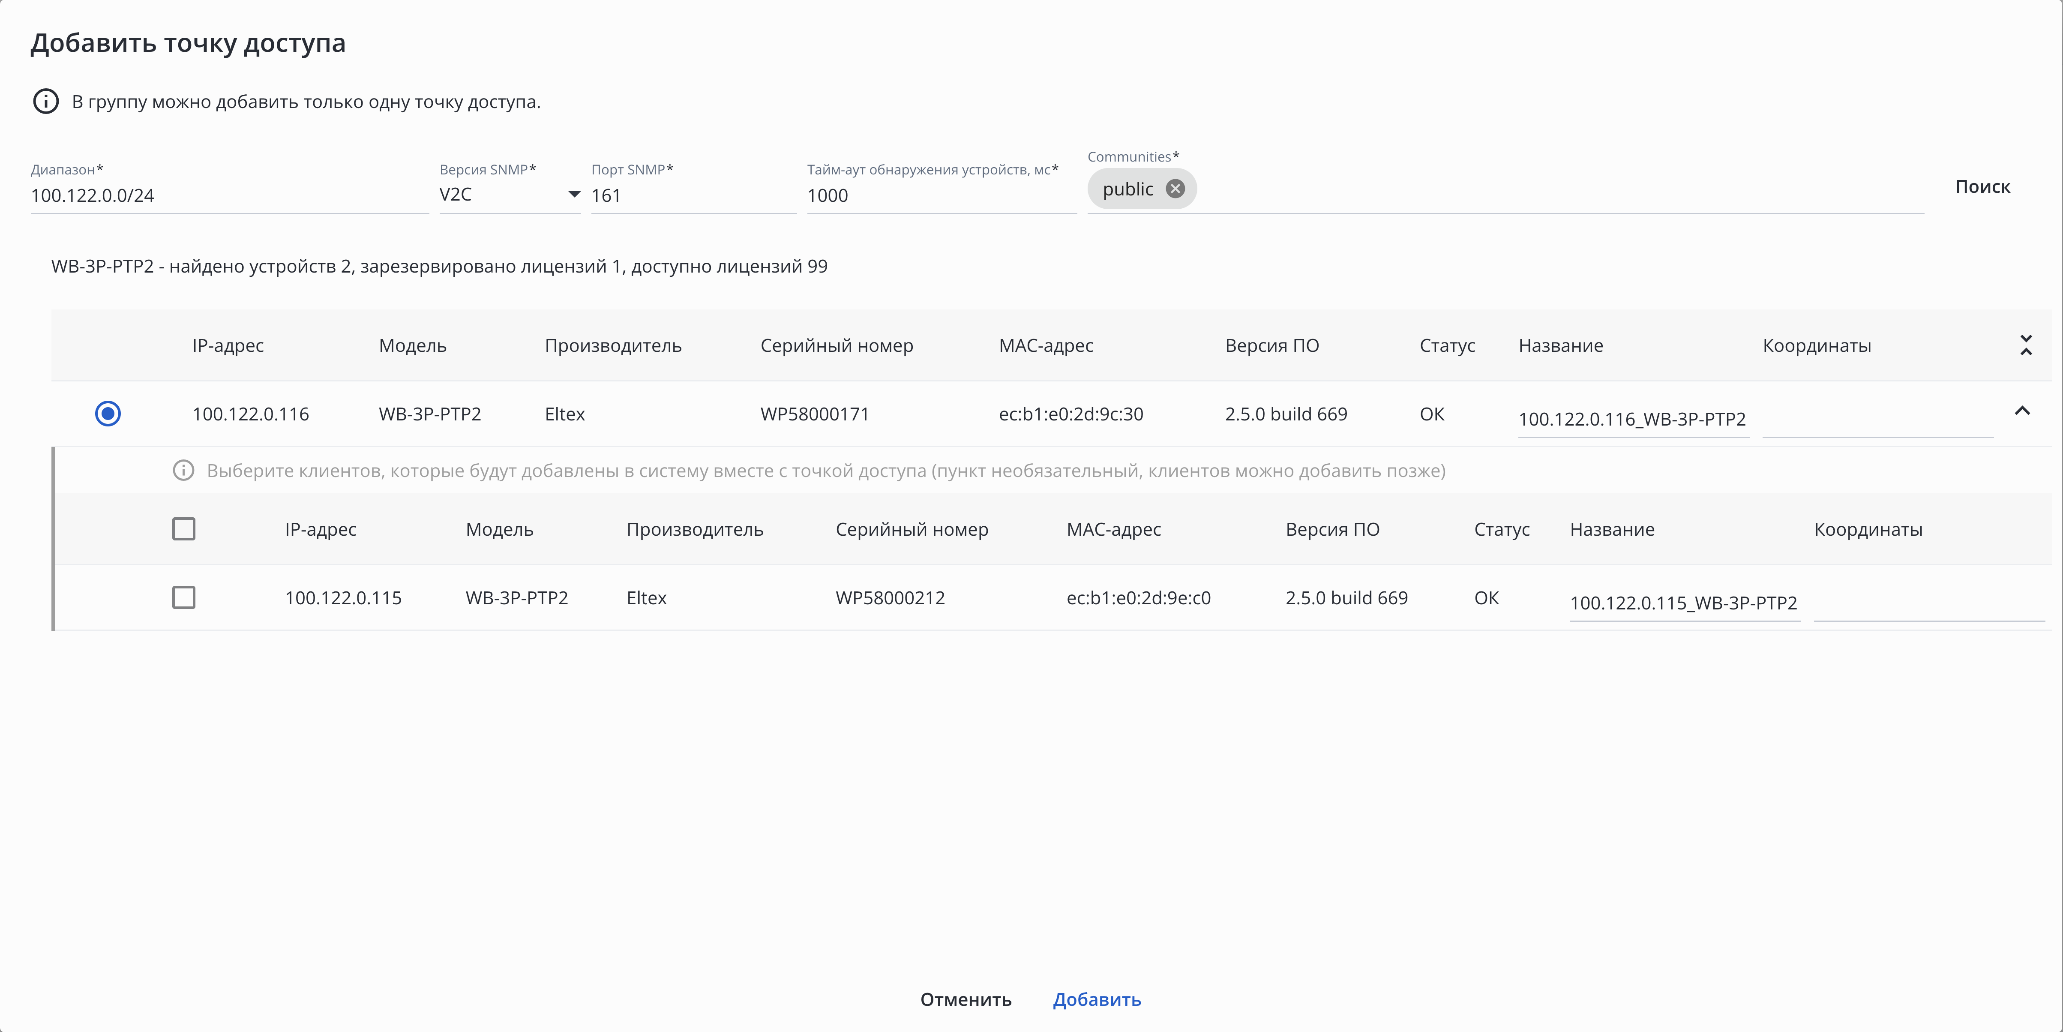Screen dimensions: 2063x1032
Task: Remove the public community chip
Action: click(1175, 189)
